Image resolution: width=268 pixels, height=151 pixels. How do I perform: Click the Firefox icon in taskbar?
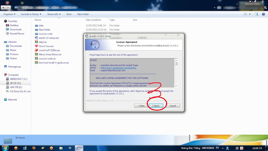pyautogui.click(x=34, y=148)
